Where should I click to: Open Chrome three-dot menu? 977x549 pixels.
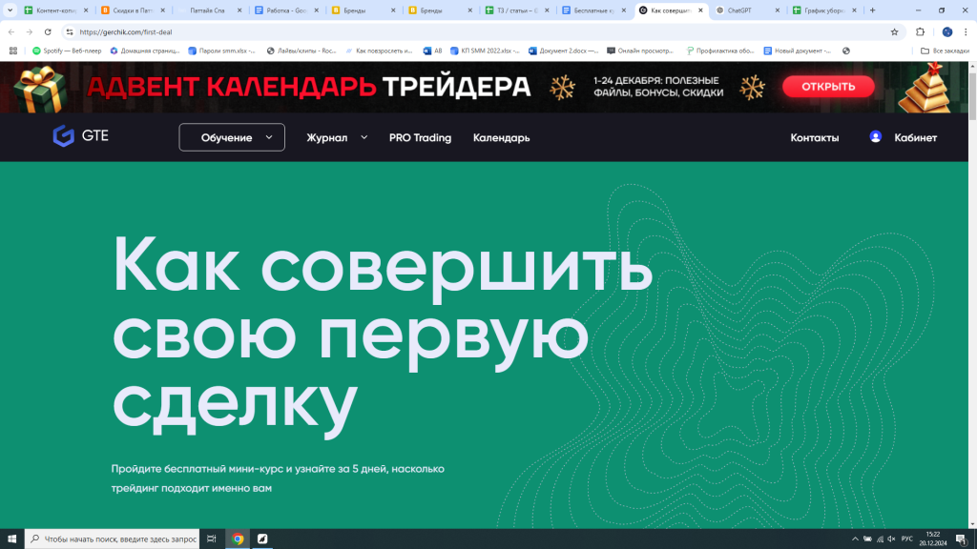(966, 31)
